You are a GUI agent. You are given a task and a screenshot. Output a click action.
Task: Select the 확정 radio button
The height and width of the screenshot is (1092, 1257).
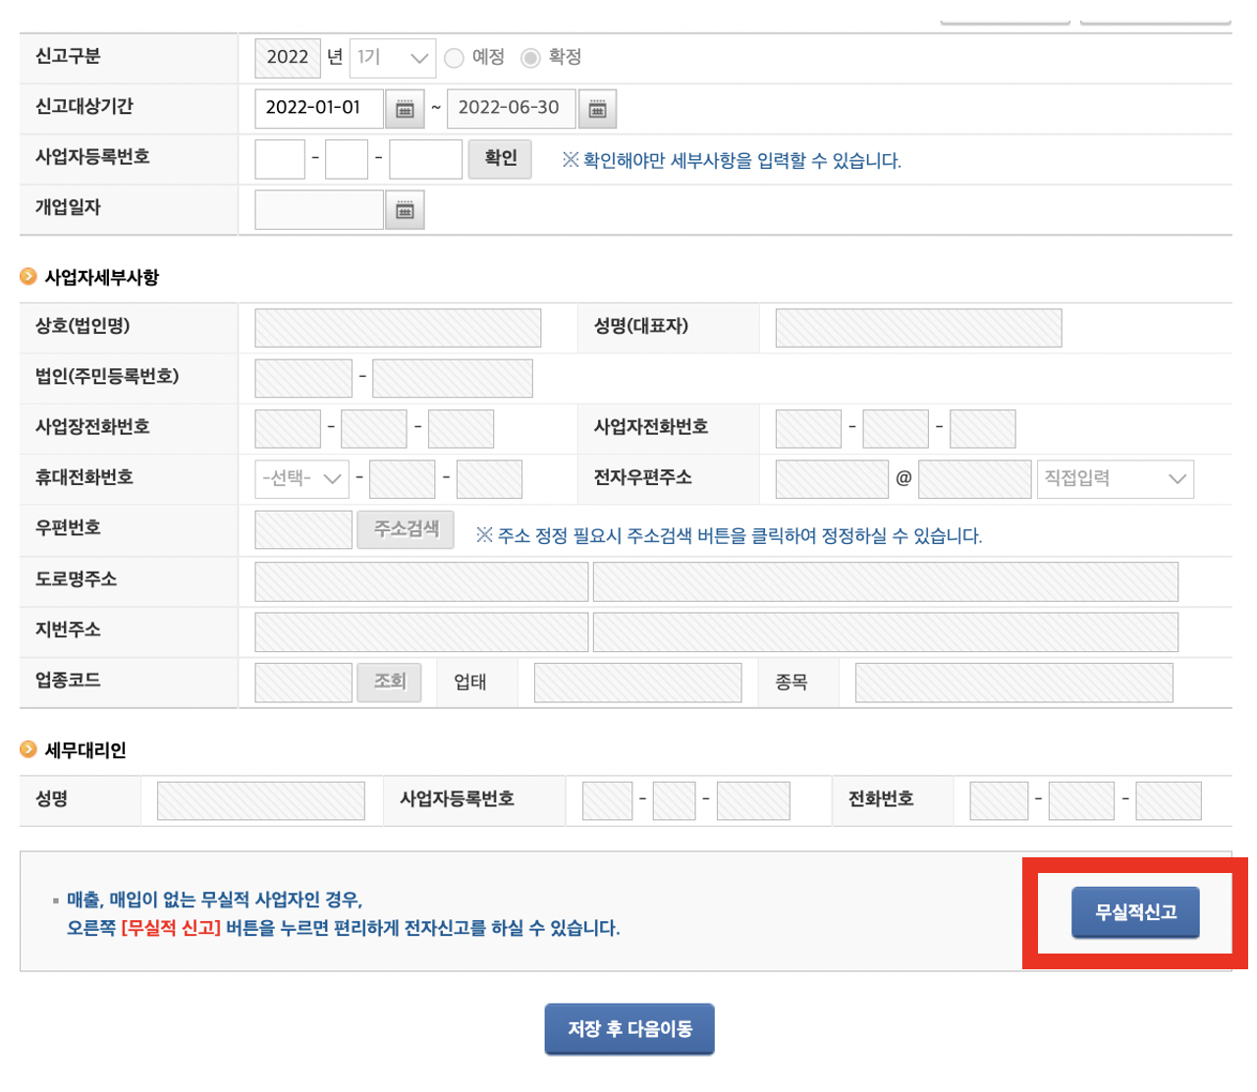click(x=531, y=57)
